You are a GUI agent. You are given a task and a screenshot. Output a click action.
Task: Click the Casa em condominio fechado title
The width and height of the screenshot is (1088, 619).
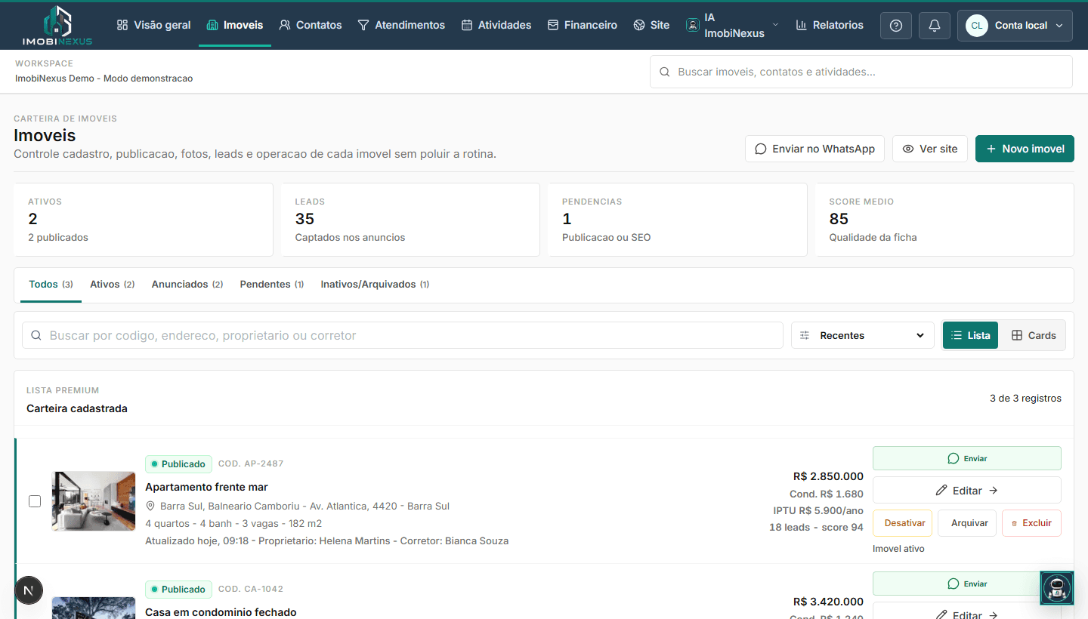click(221, 612)
